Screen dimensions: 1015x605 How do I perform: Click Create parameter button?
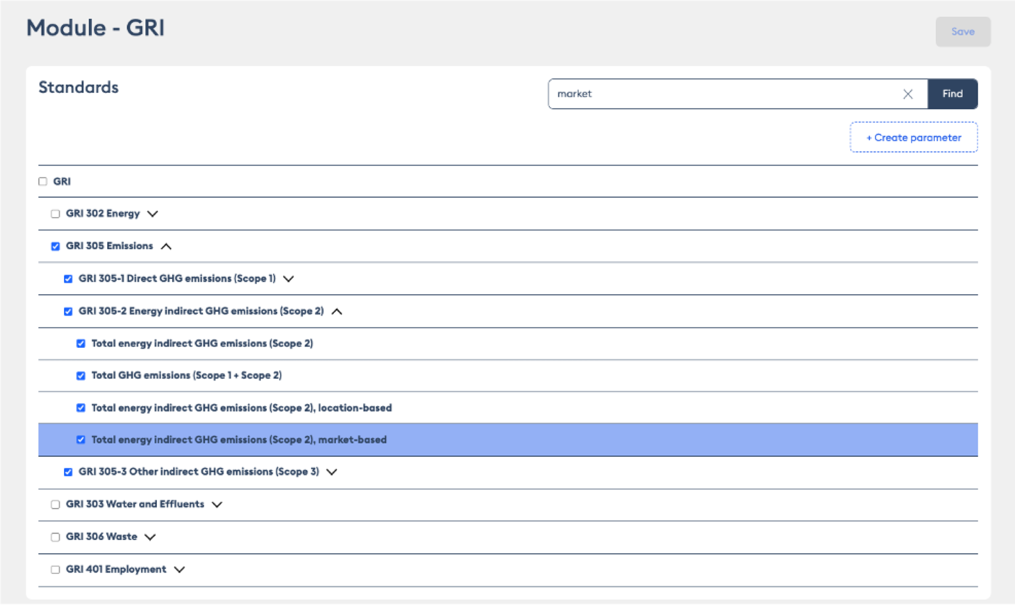(913, 137)
